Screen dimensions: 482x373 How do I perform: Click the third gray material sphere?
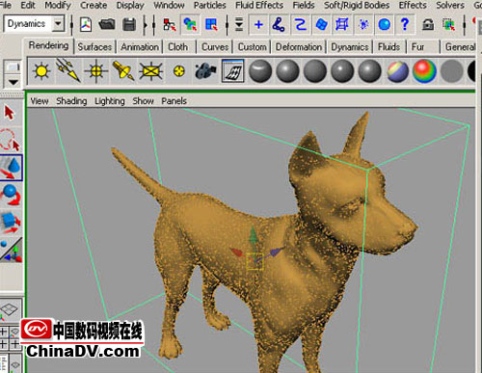(315, 71)
